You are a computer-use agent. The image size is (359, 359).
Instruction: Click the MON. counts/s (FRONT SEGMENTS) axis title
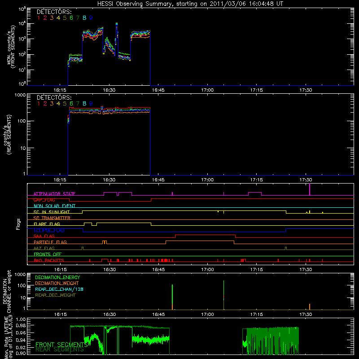(11, 47)
